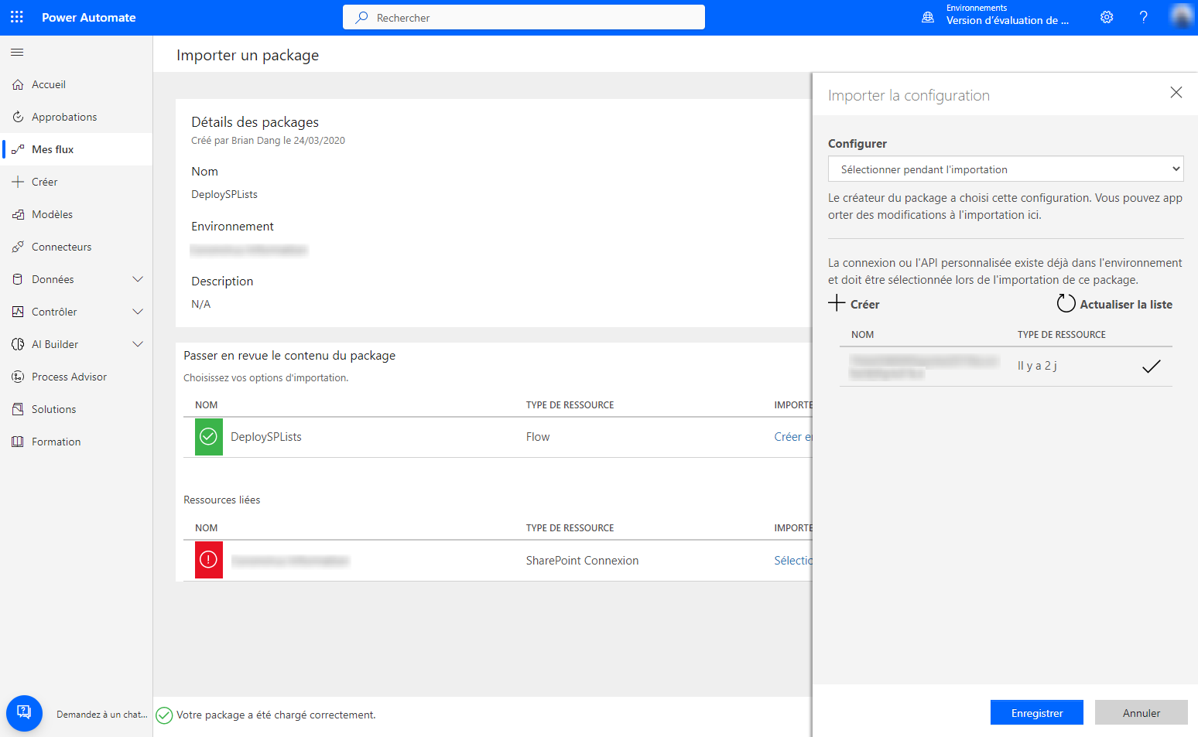The height and width of the screenshot is (737, 1198).
Task: Click the Contrôler chart icon
Action: [18, 312]
